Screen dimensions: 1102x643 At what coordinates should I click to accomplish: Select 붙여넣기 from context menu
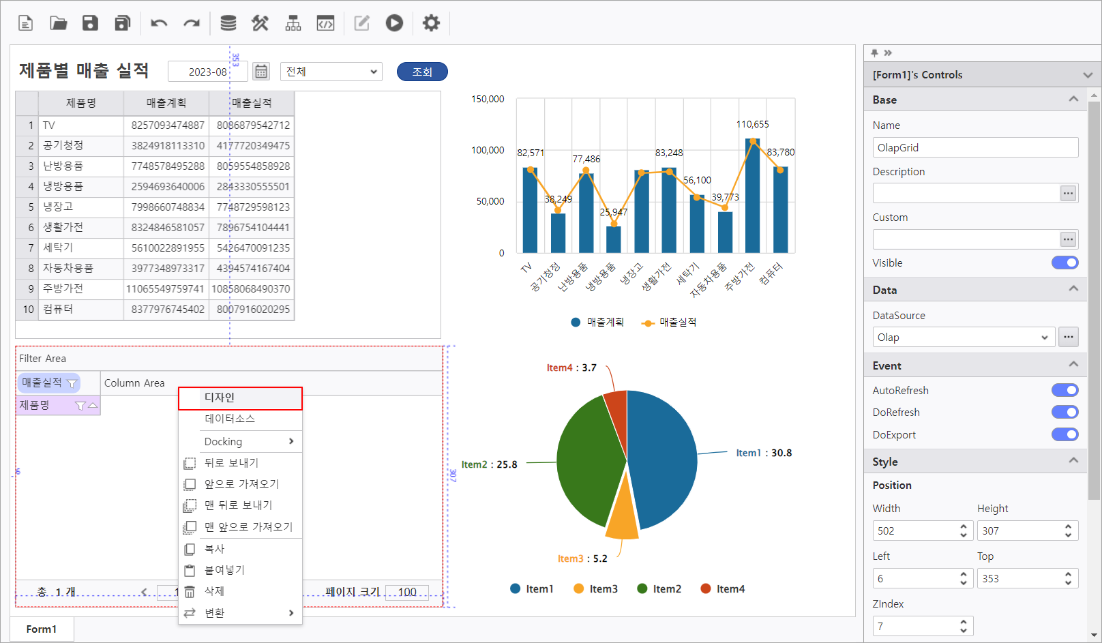pyautogui.click(x=240, y=570)
